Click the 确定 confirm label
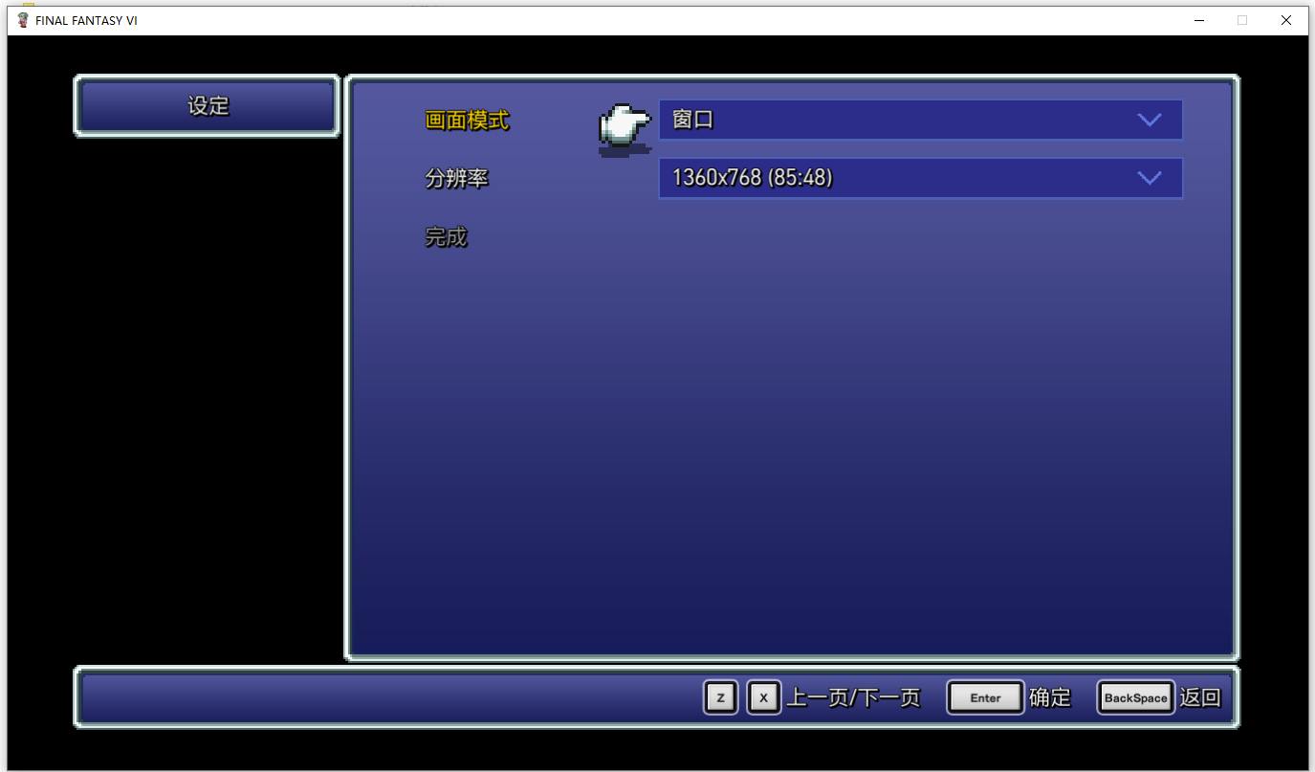This screenshot has width=1315, height=772. point(1050,697)
